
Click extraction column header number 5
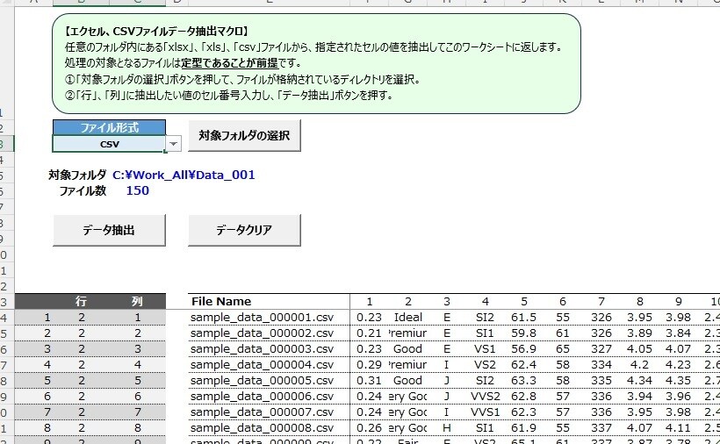coord(524,301)
